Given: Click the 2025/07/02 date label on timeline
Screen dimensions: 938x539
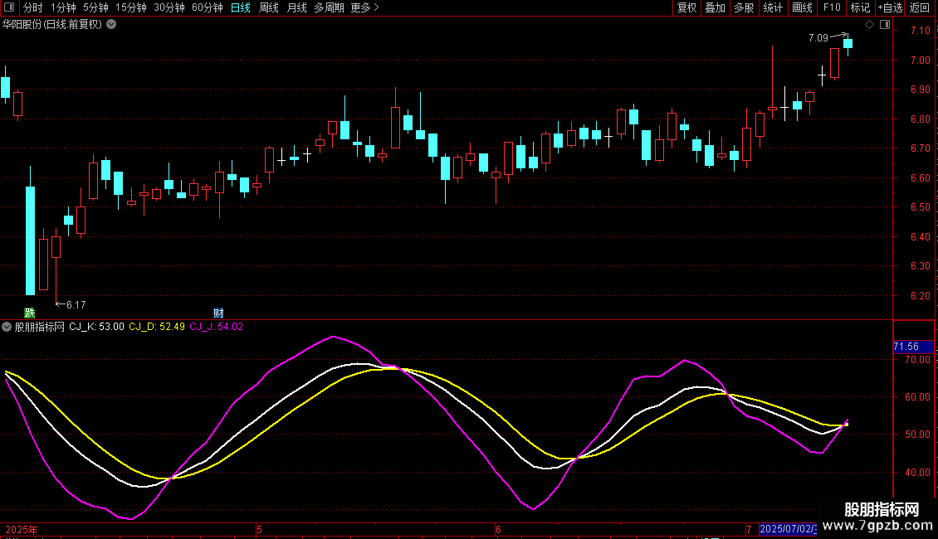Looking at the screenshot, I should tap(788, 529).
